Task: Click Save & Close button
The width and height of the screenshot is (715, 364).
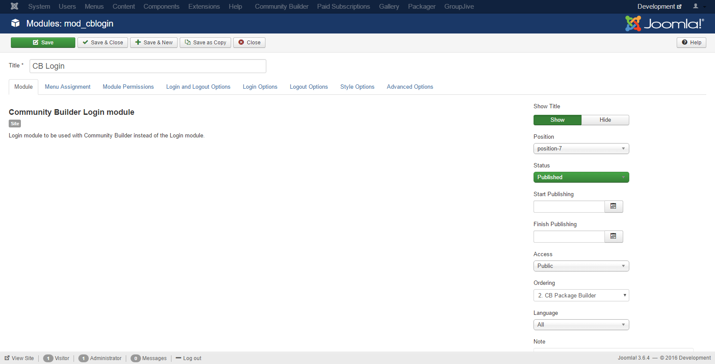Action: click(x=103, y=43)
